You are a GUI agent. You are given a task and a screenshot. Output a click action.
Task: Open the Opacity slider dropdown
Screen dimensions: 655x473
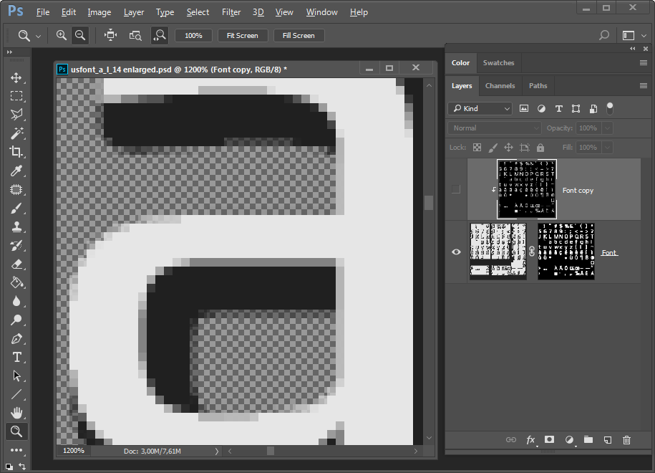(x=608, y=128)
